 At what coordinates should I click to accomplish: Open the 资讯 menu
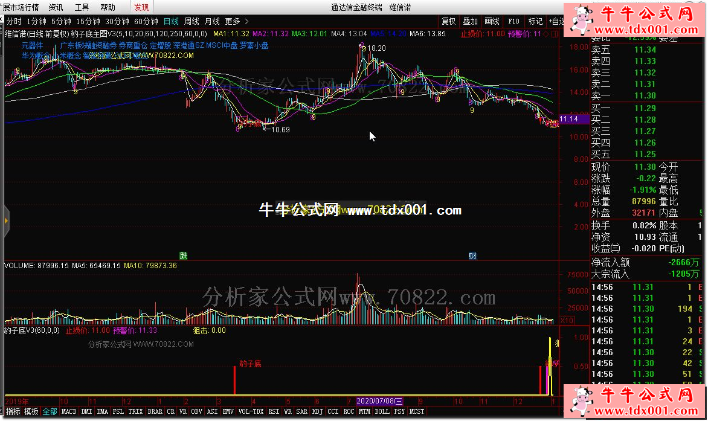coord(56,7)
